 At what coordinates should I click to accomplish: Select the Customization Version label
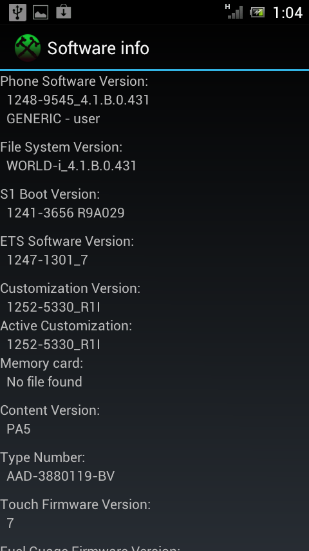[70, 288]
